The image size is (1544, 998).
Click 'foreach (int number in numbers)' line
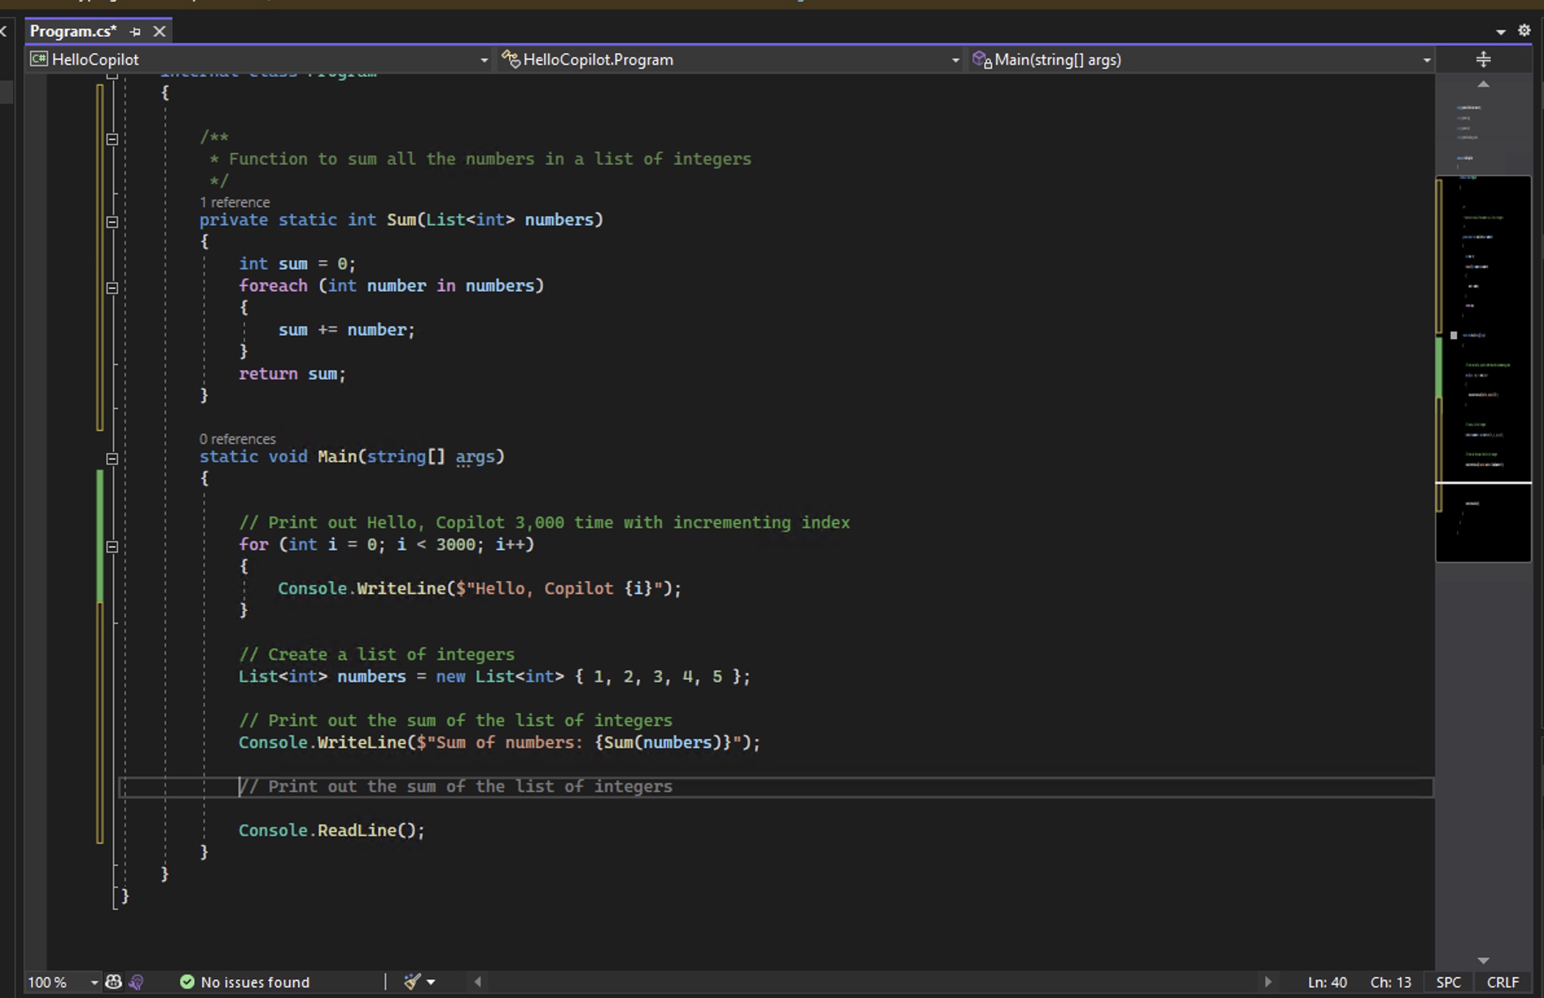tap(391, 286)
